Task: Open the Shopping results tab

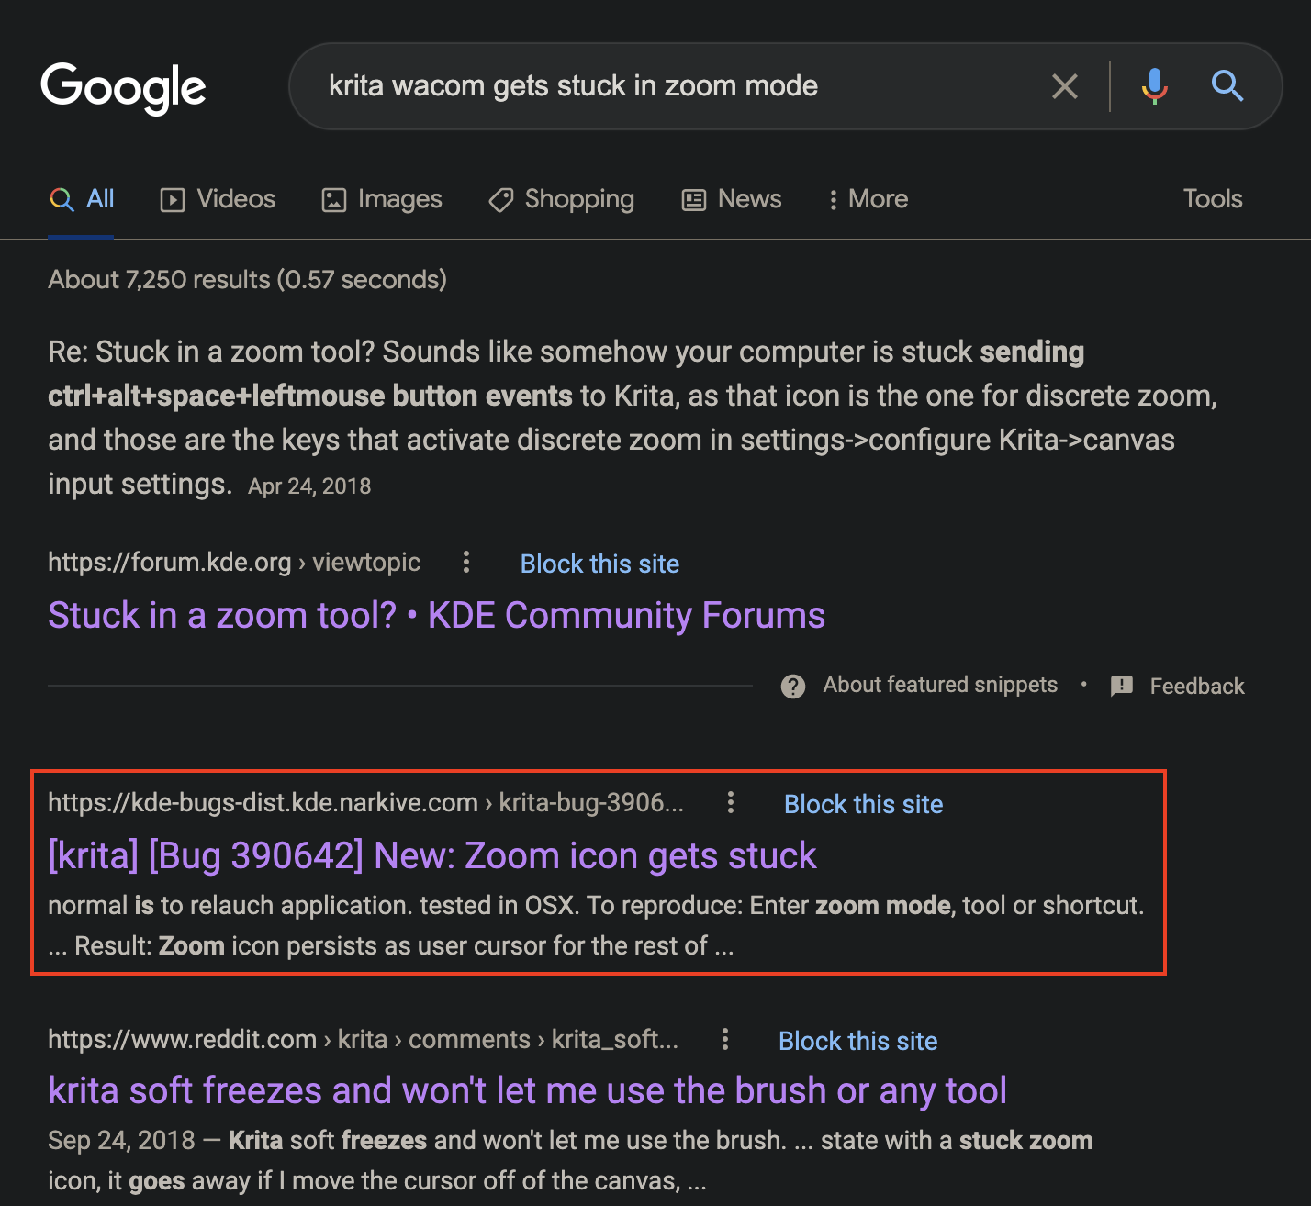Action: pyautogui.click(x=561, y=199)
